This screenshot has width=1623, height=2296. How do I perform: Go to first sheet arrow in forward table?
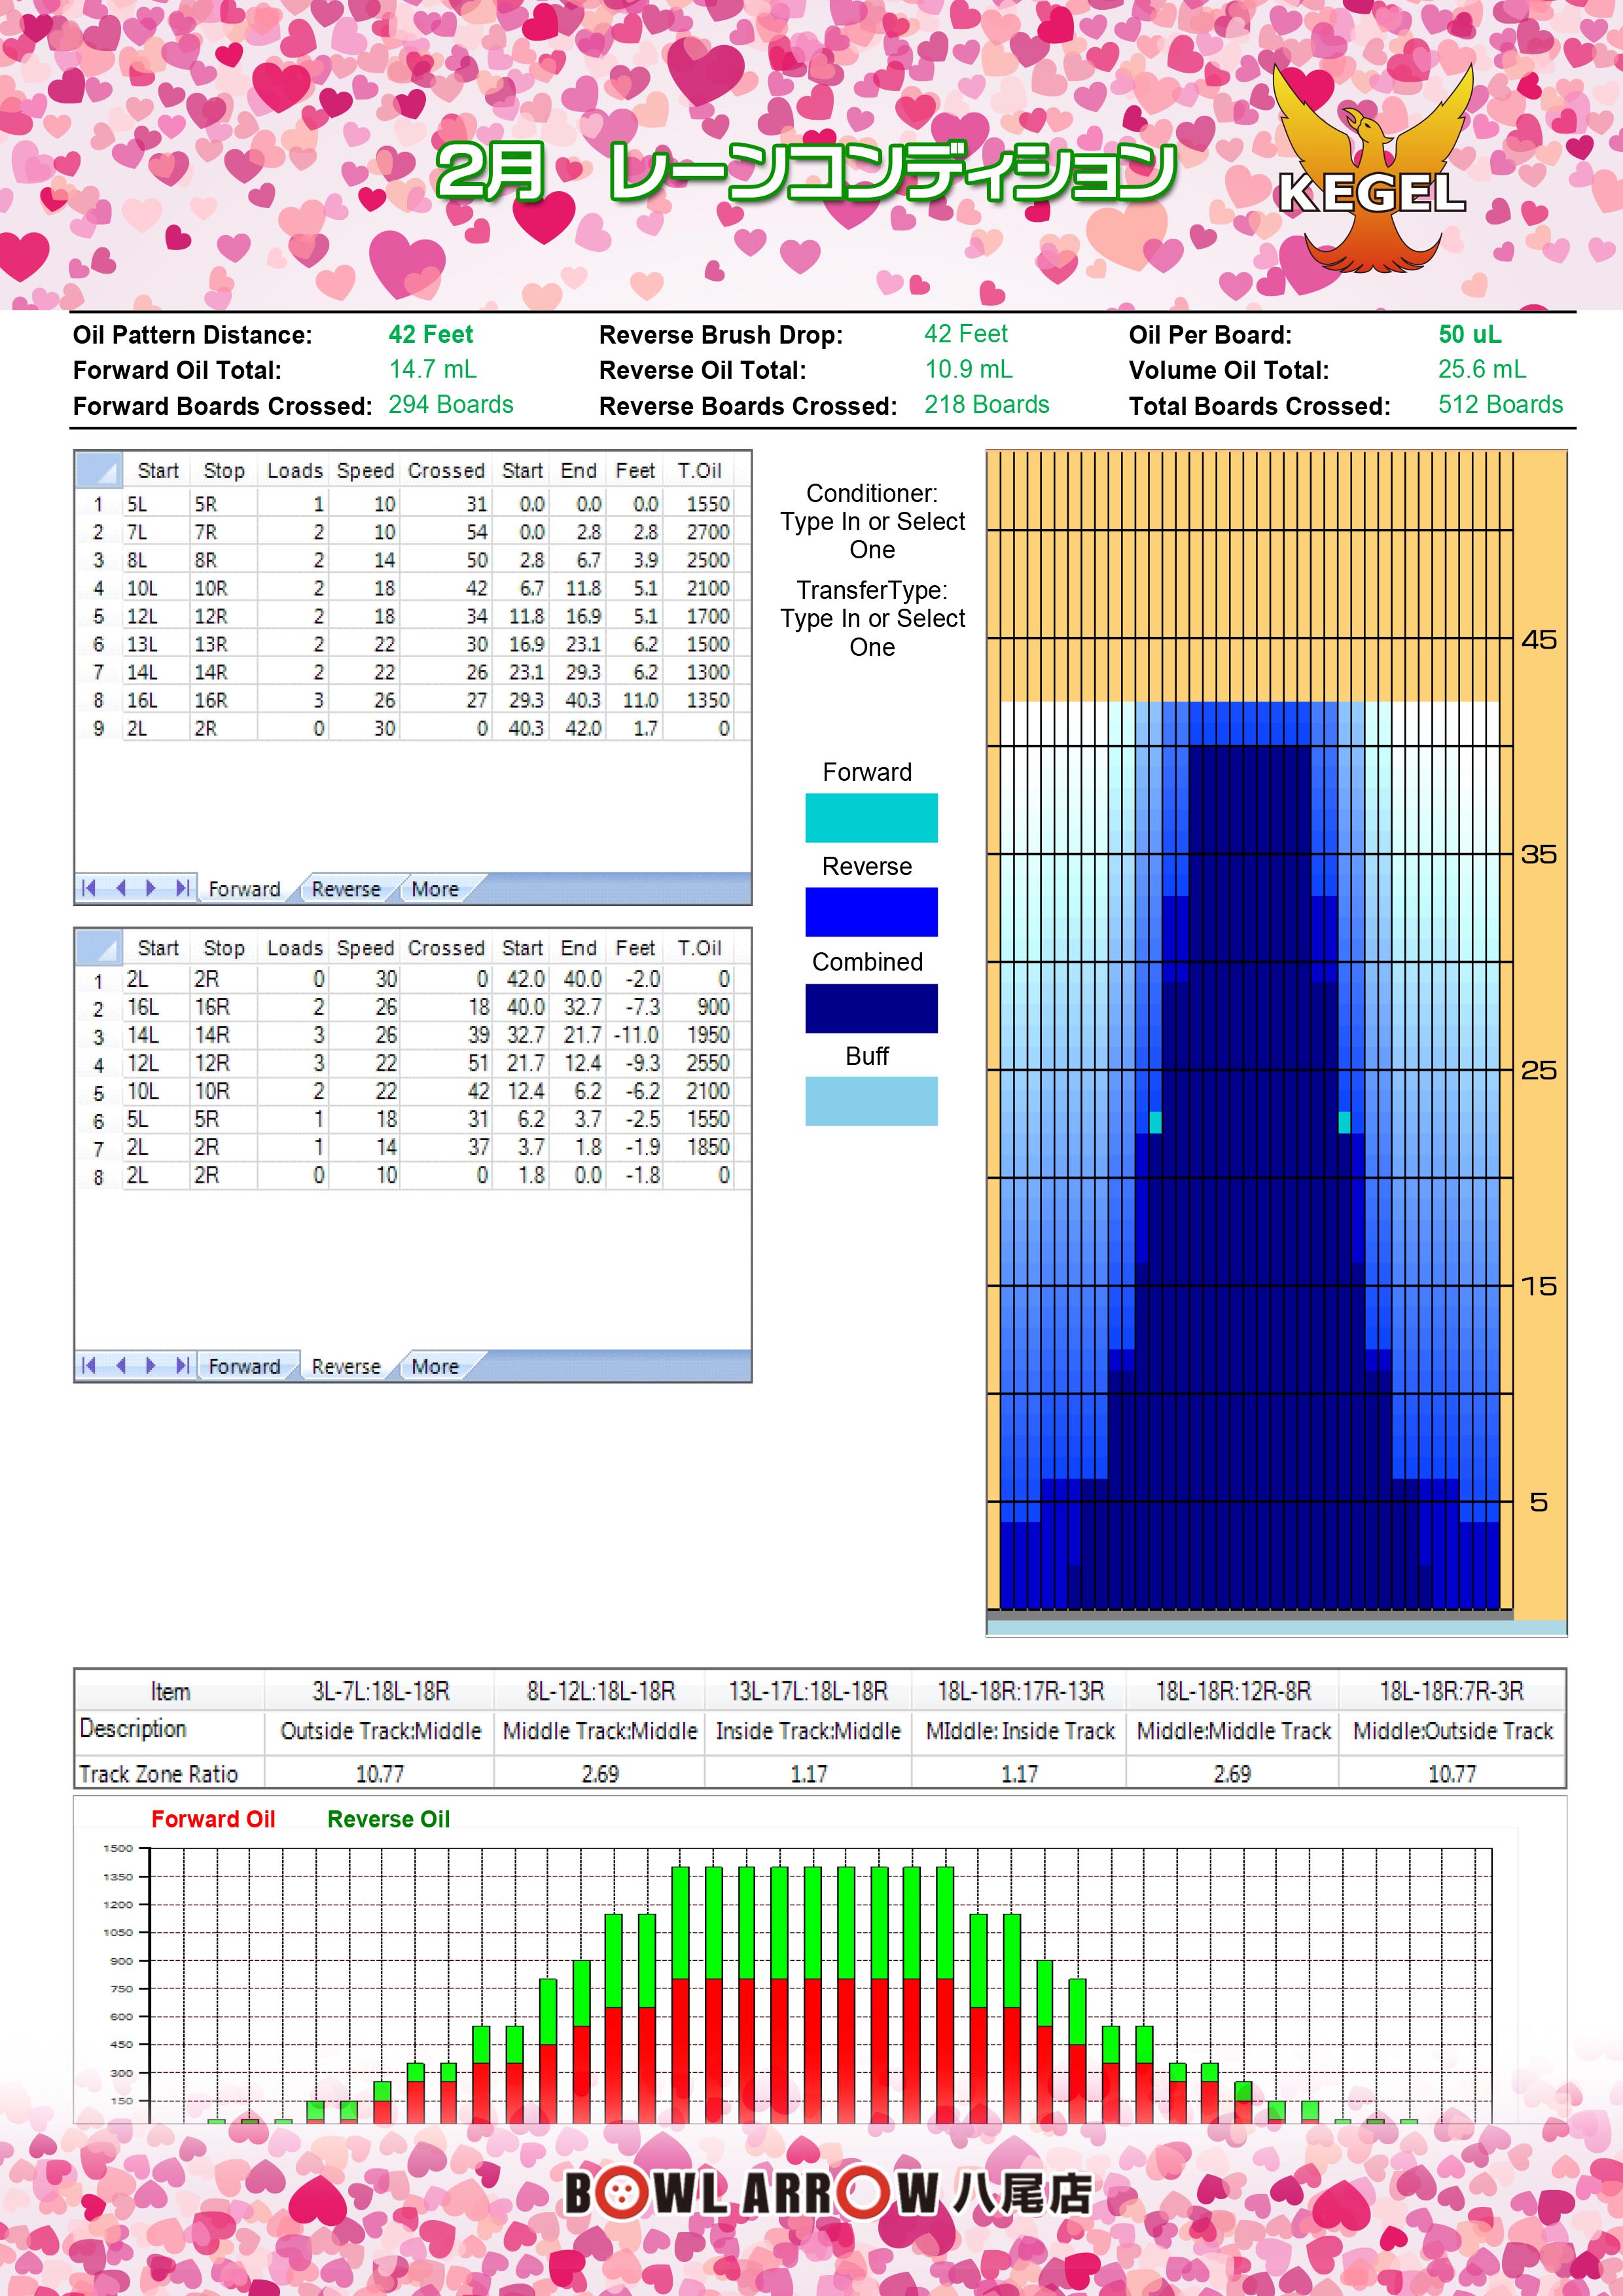[89, 888]
